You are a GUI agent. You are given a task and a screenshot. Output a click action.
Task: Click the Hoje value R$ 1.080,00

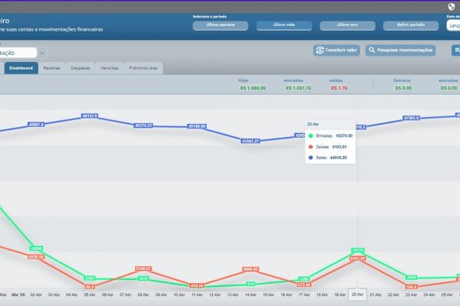pyautogui.click(x=253, y=88)
